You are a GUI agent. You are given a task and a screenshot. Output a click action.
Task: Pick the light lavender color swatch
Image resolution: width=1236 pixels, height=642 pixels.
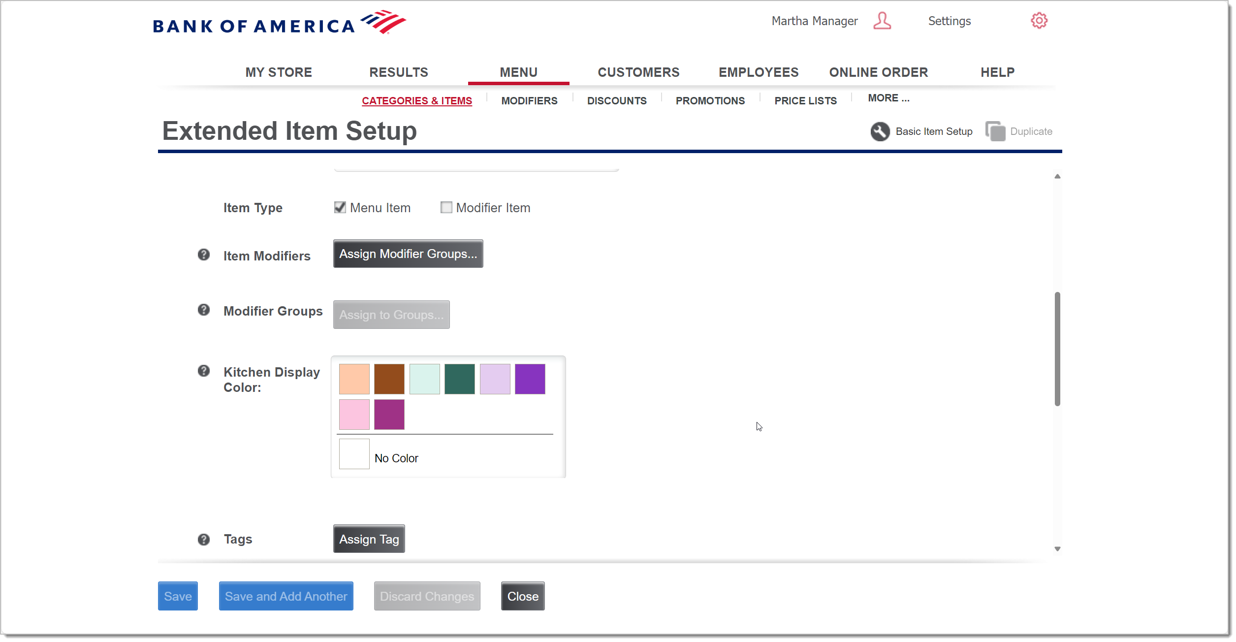pyautogui.click(x=495, y=379)
